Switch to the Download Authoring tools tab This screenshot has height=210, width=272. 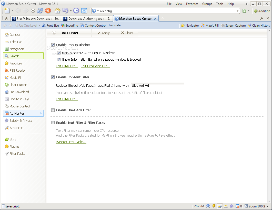(x=87, y=18)
